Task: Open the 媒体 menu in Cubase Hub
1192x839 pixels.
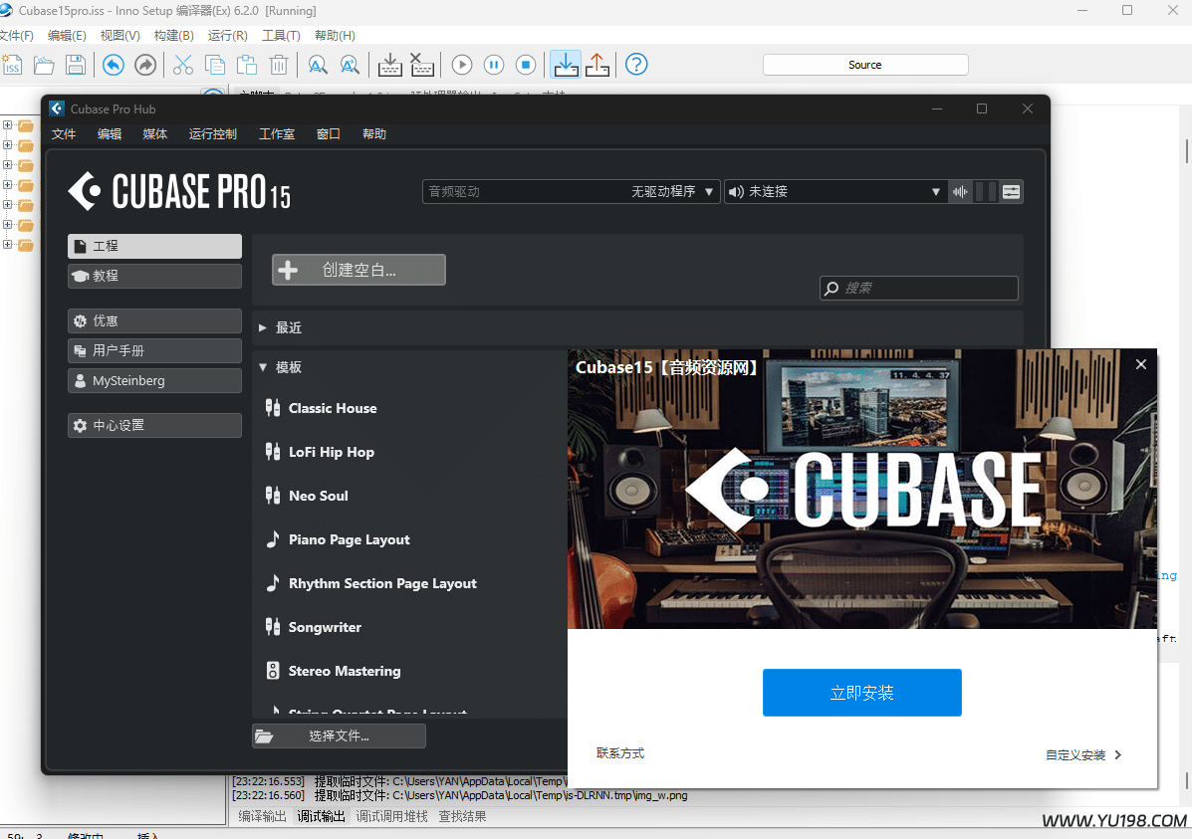Action: [x=154, y=133]
